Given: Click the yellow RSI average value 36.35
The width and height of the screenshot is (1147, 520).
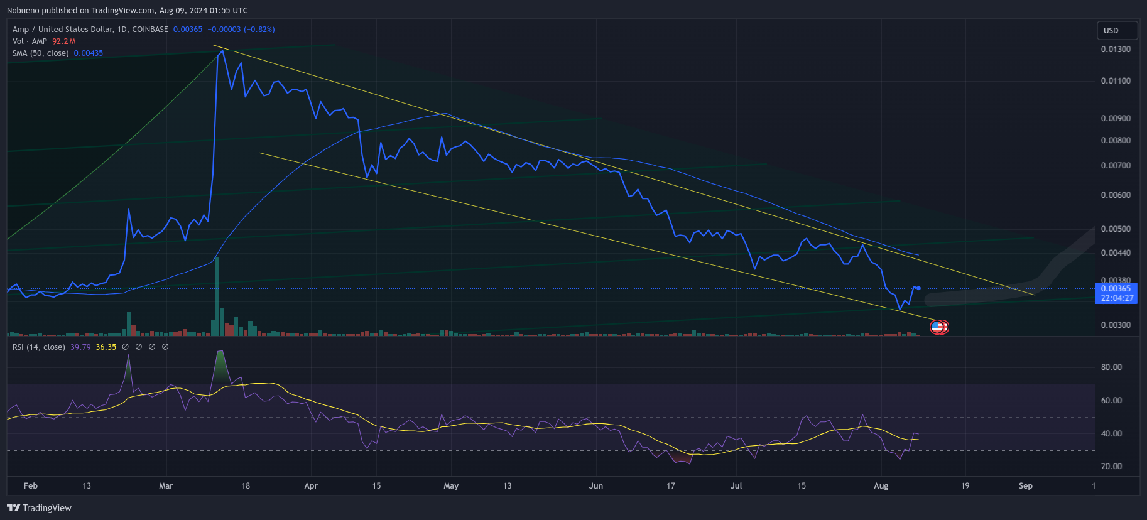Looking at the screenshot, I should (x=106, y=347).
